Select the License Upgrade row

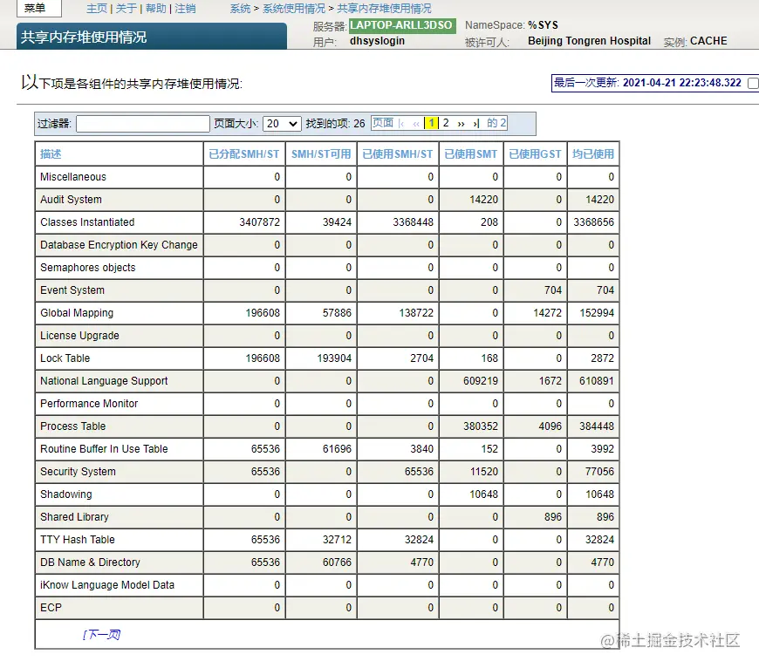(327, 336)
